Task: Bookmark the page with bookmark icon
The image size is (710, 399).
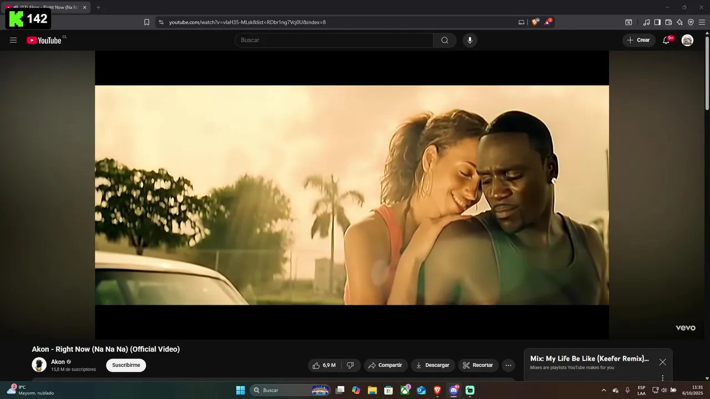Action: (146, 22)
